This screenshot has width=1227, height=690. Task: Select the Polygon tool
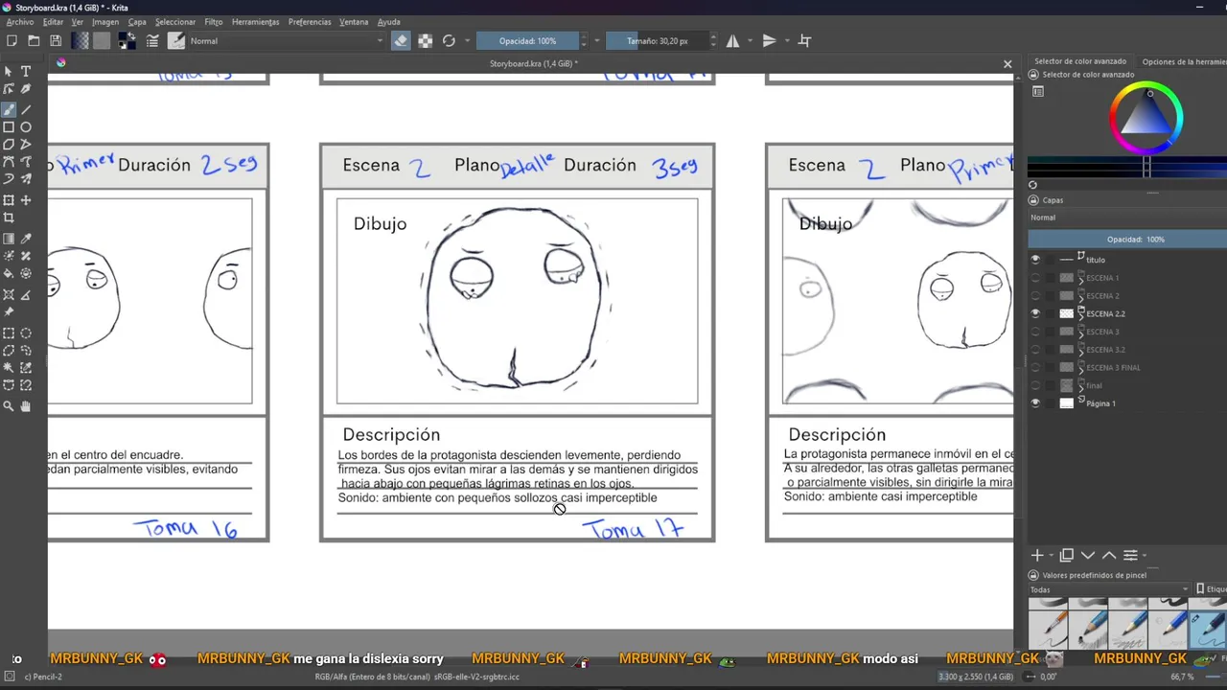tap(9, 145)
